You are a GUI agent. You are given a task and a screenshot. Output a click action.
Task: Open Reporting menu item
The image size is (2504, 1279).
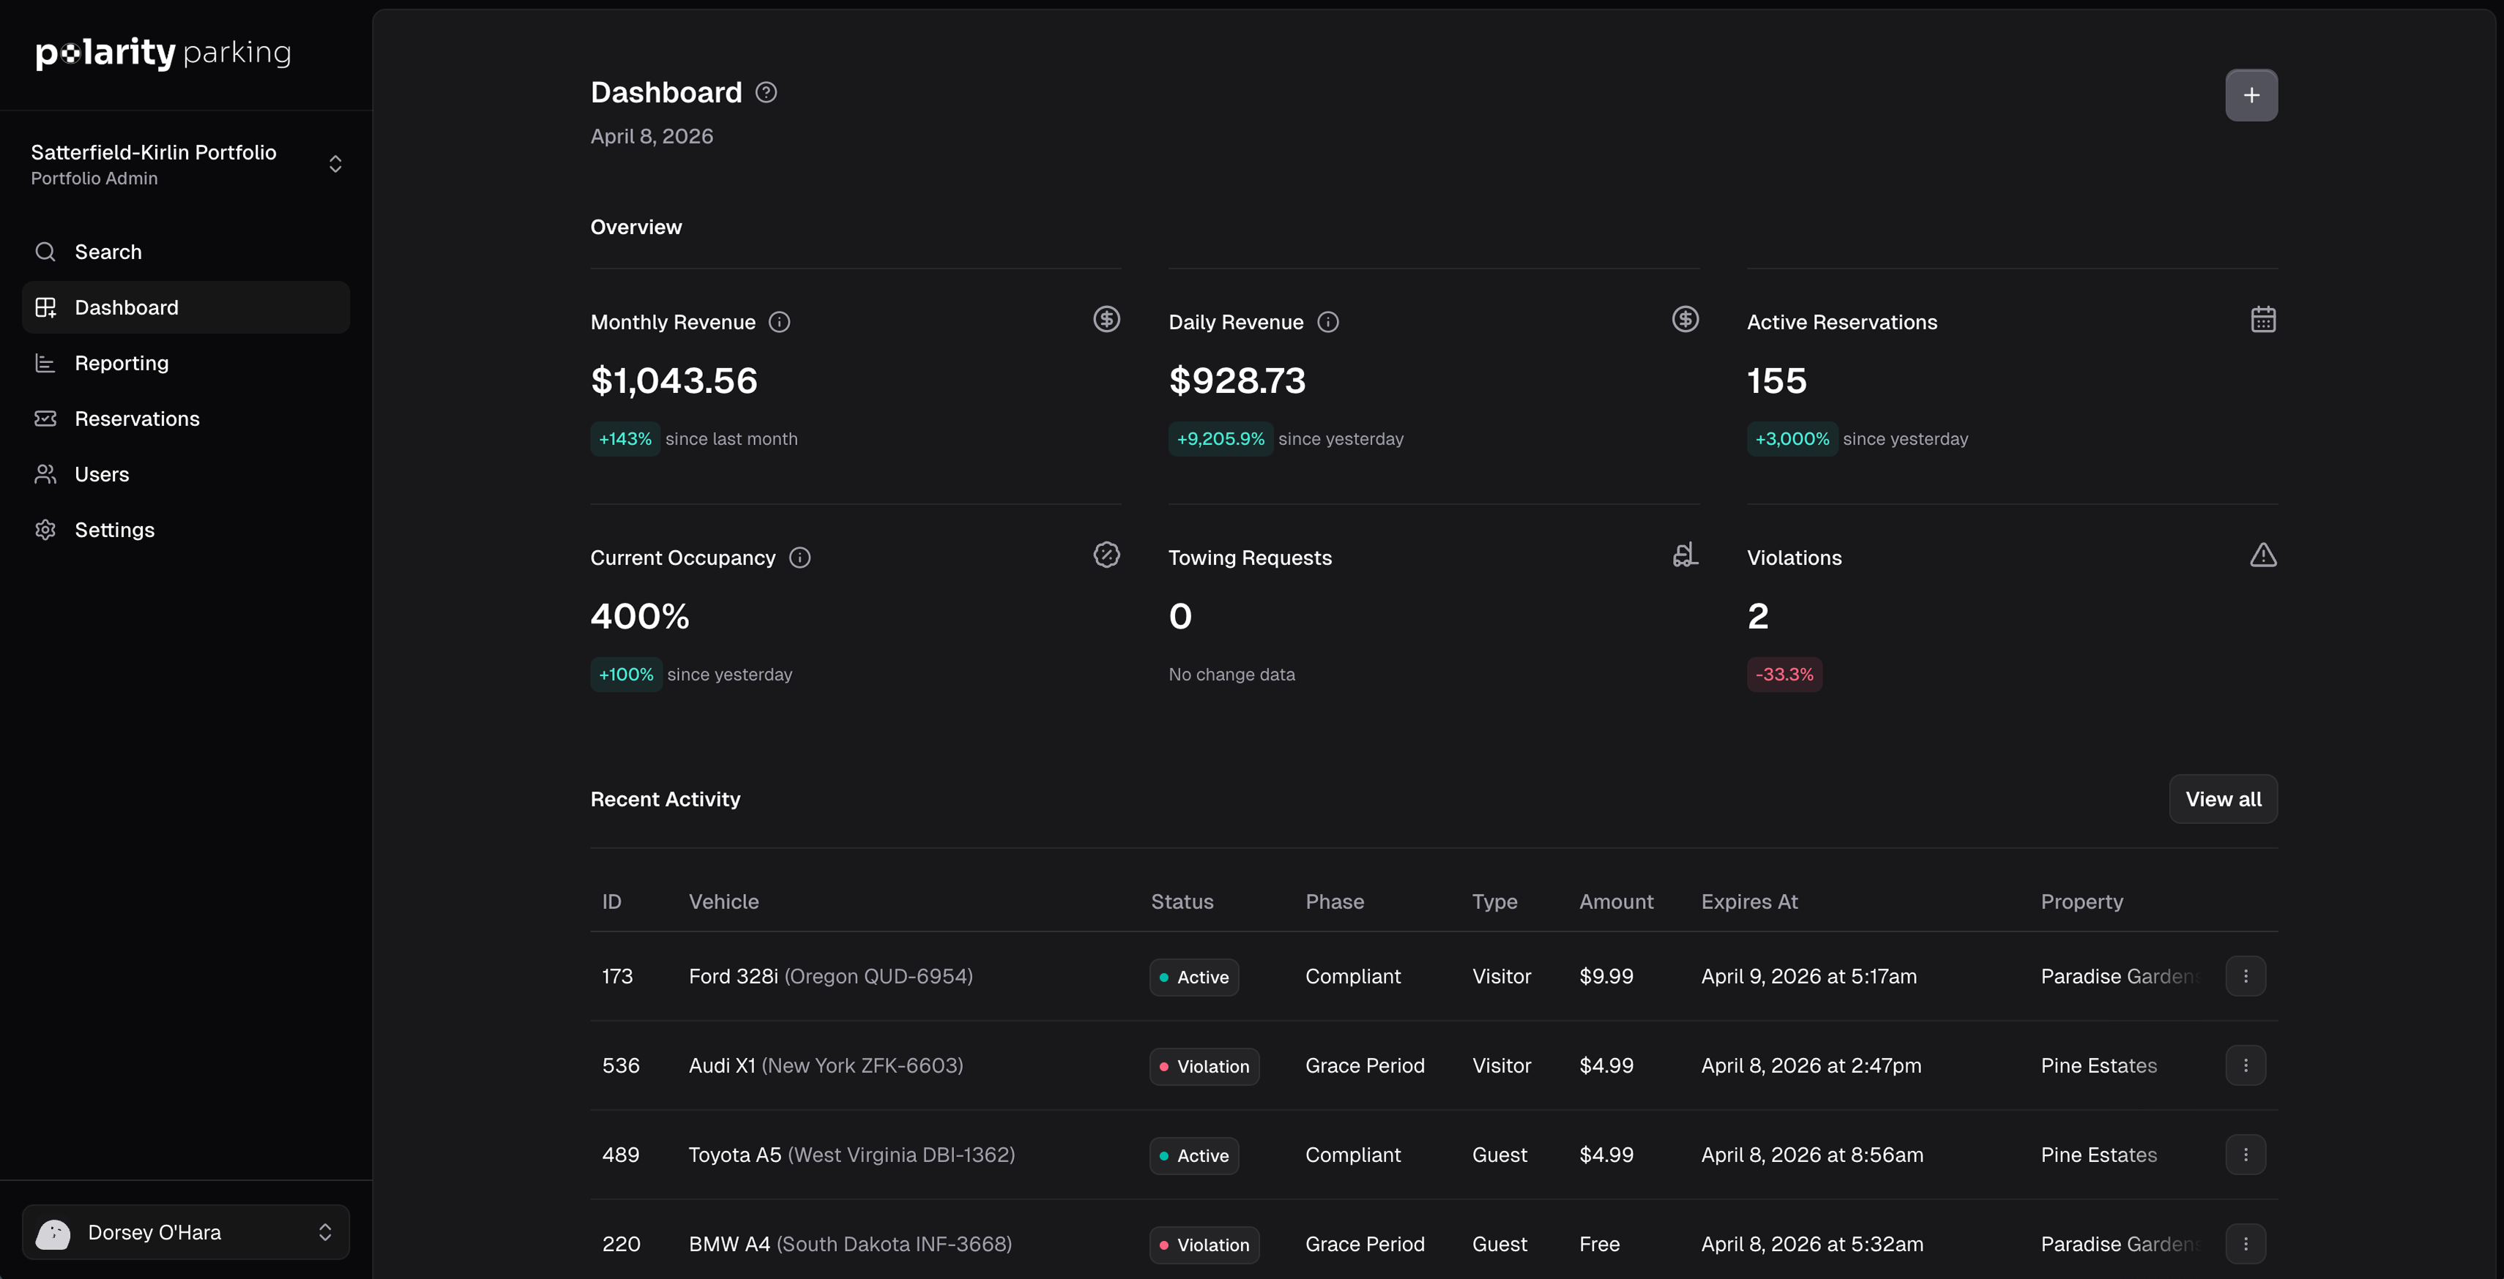point(186,363)
